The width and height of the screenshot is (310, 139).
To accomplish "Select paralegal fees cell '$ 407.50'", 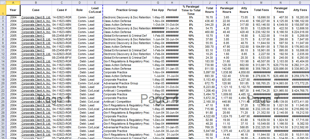I will pos(281,17).
